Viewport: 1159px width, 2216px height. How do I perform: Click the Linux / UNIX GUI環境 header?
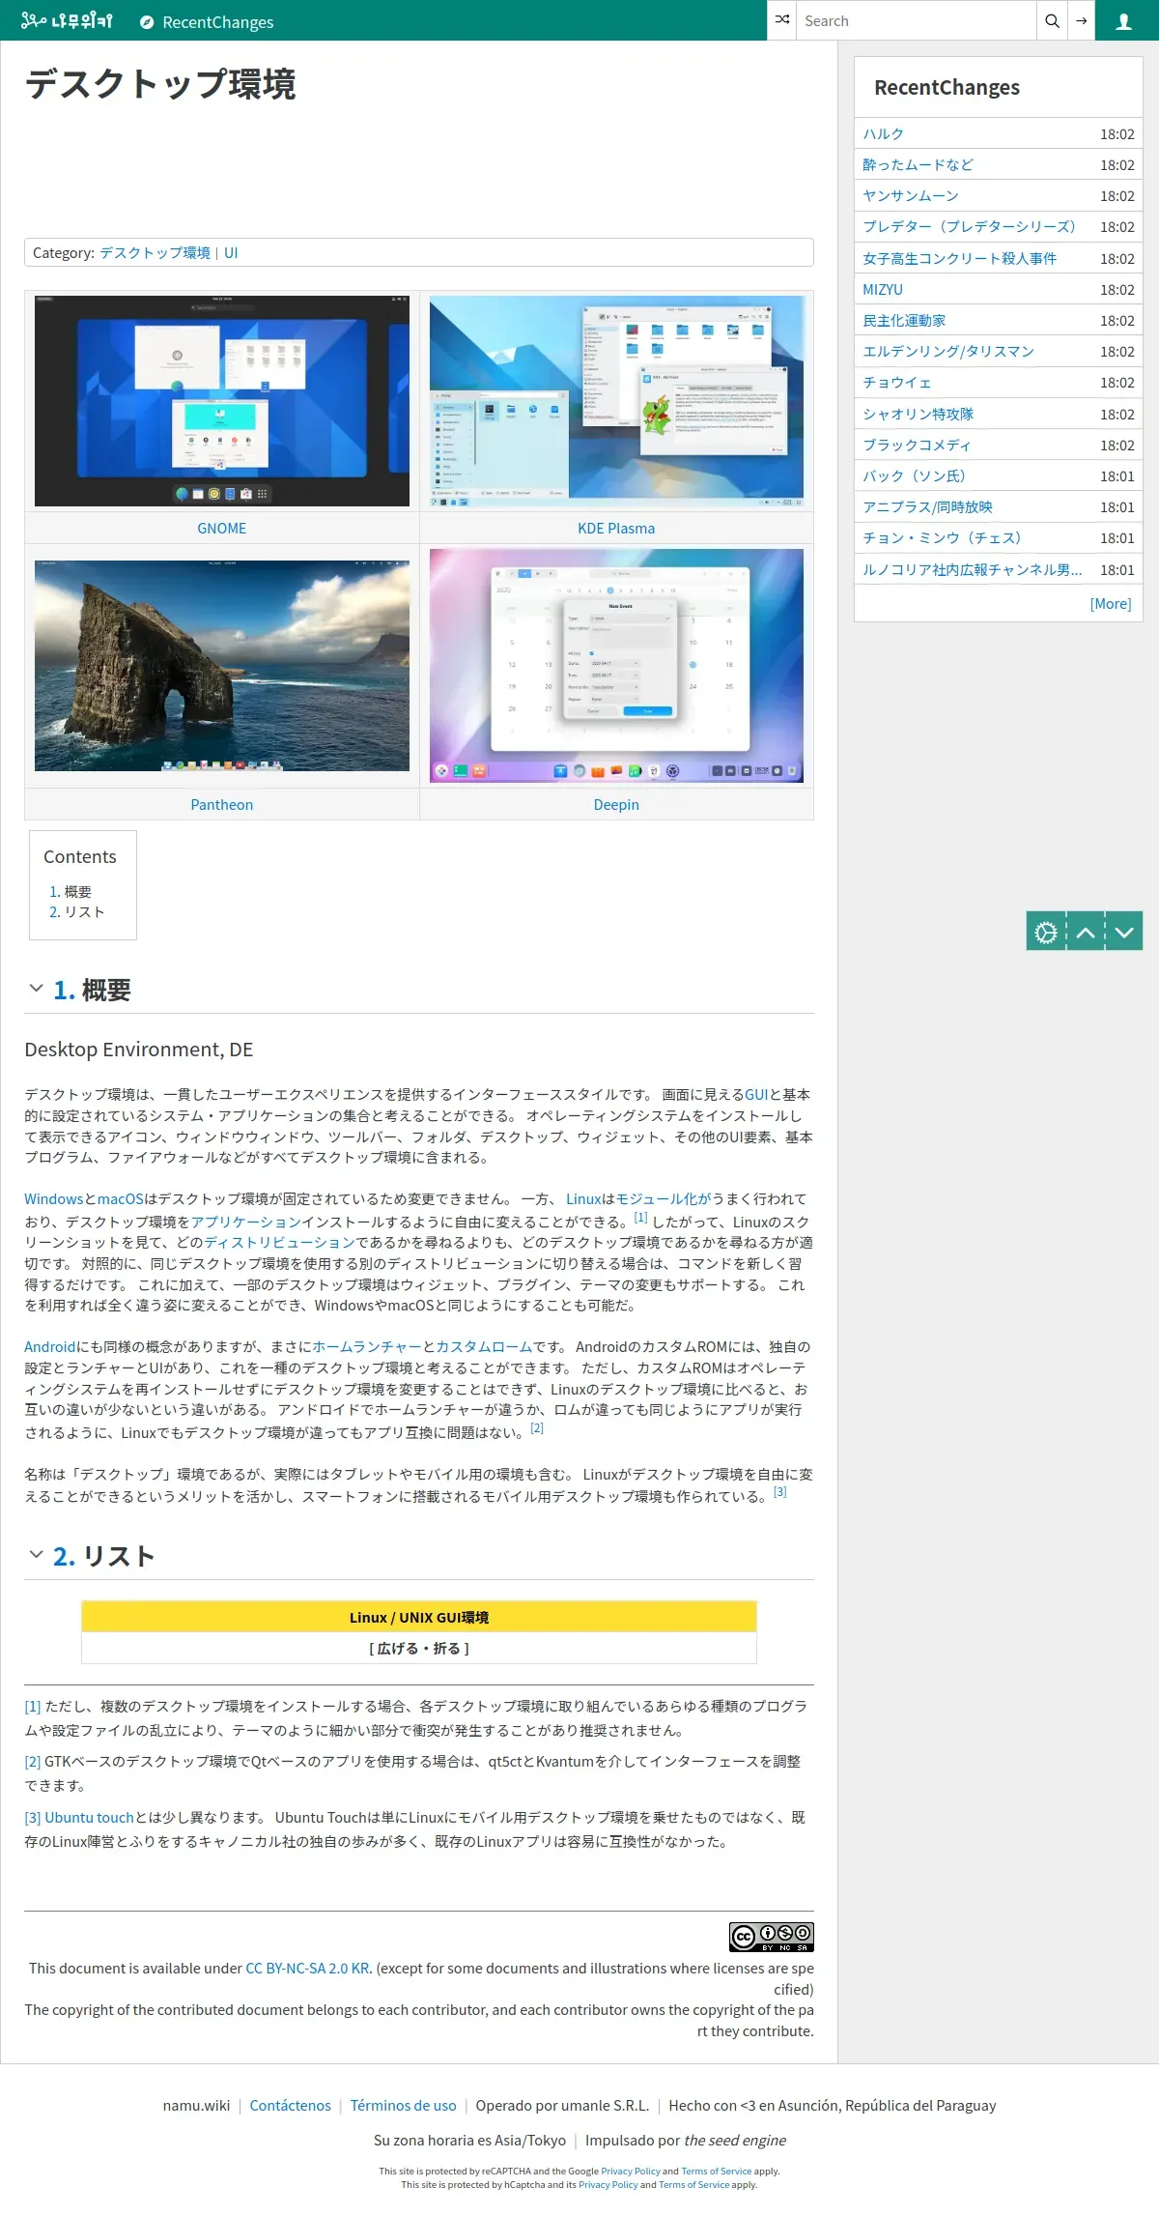coord(419,1618)
